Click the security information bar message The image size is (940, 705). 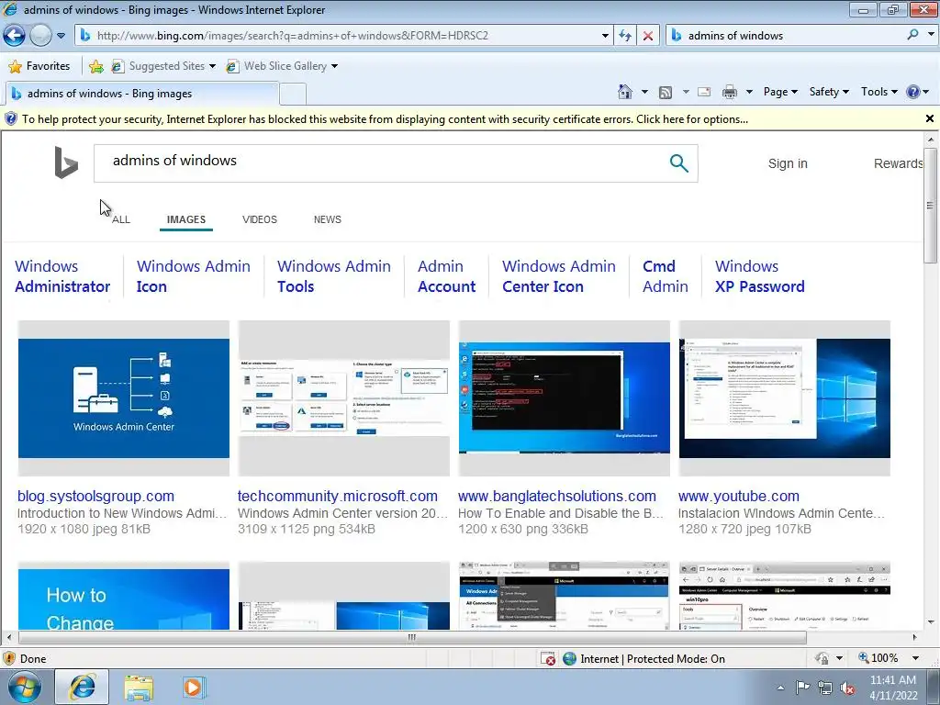pyautogui.click(x=385, y=119)
